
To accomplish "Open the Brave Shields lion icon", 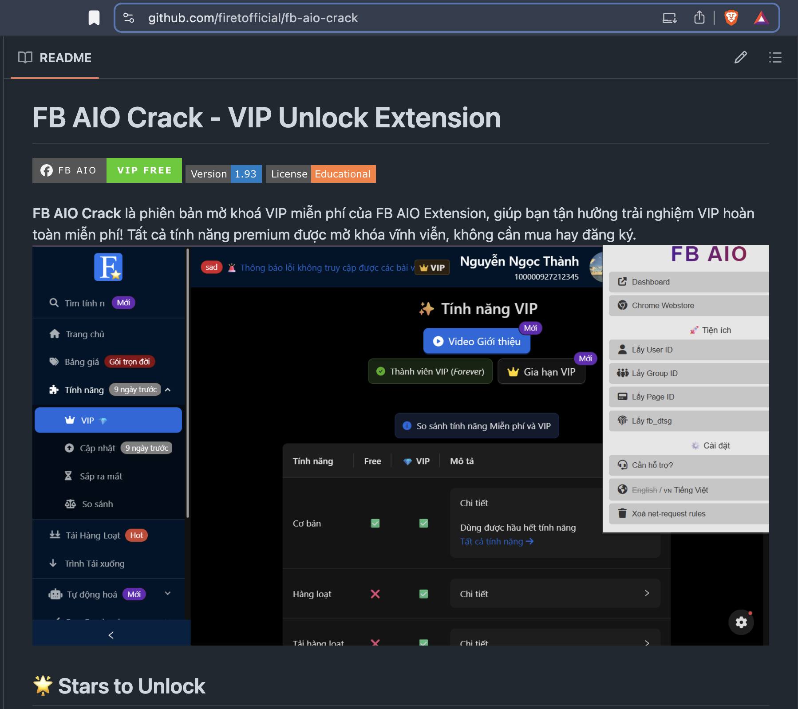I will (731, 18).
